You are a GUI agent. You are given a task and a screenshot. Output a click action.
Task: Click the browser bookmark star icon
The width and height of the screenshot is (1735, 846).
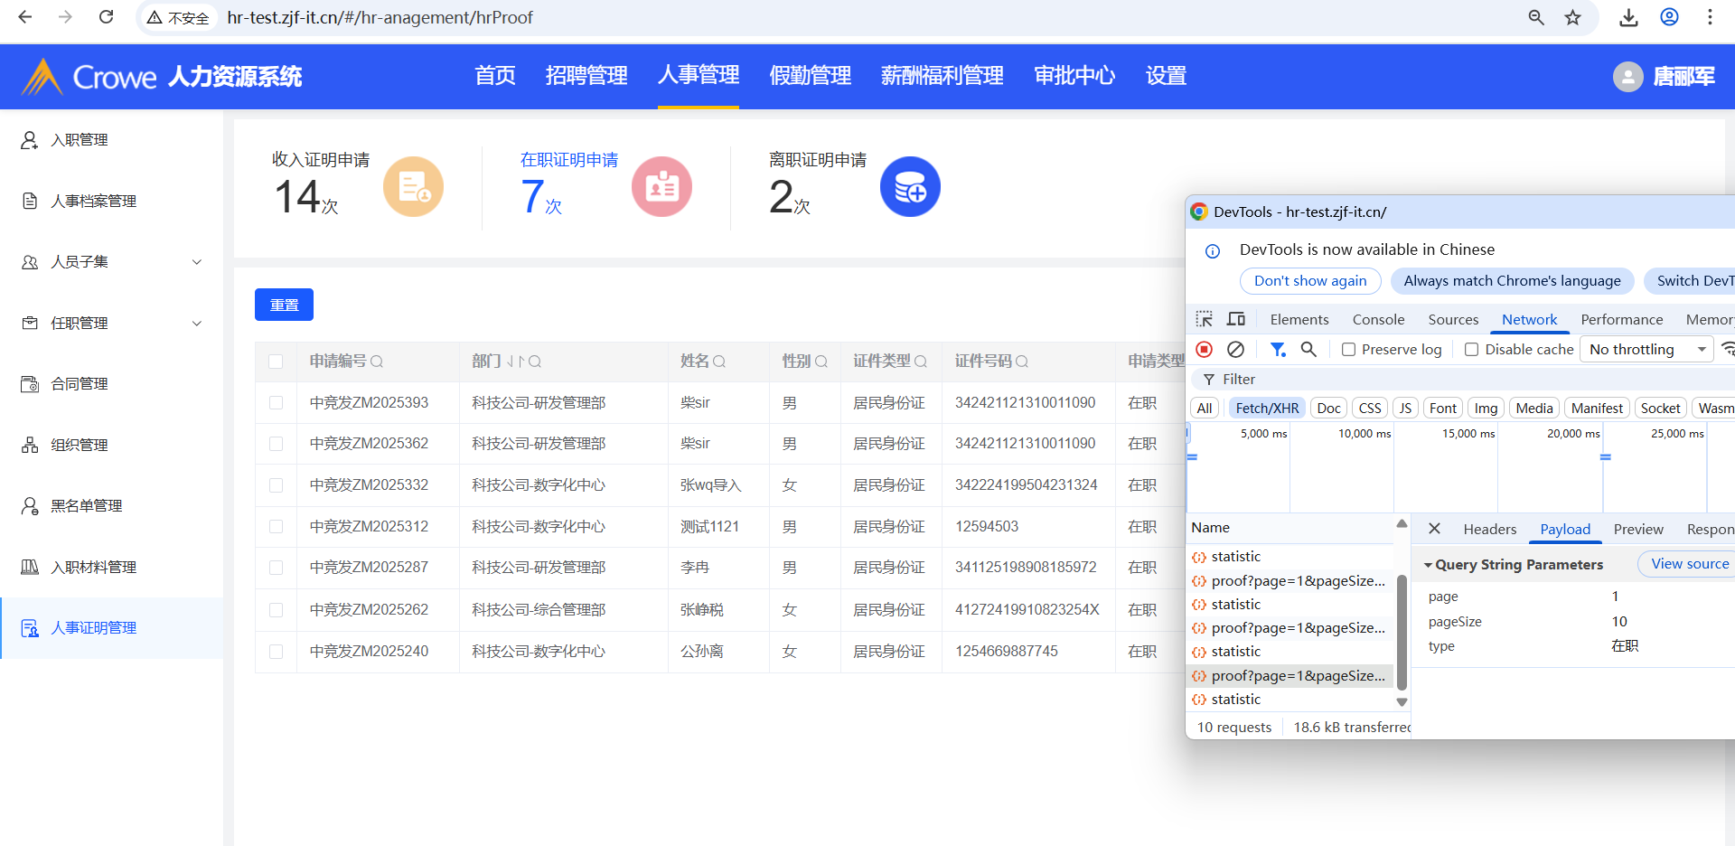[x=1573, y=17]
